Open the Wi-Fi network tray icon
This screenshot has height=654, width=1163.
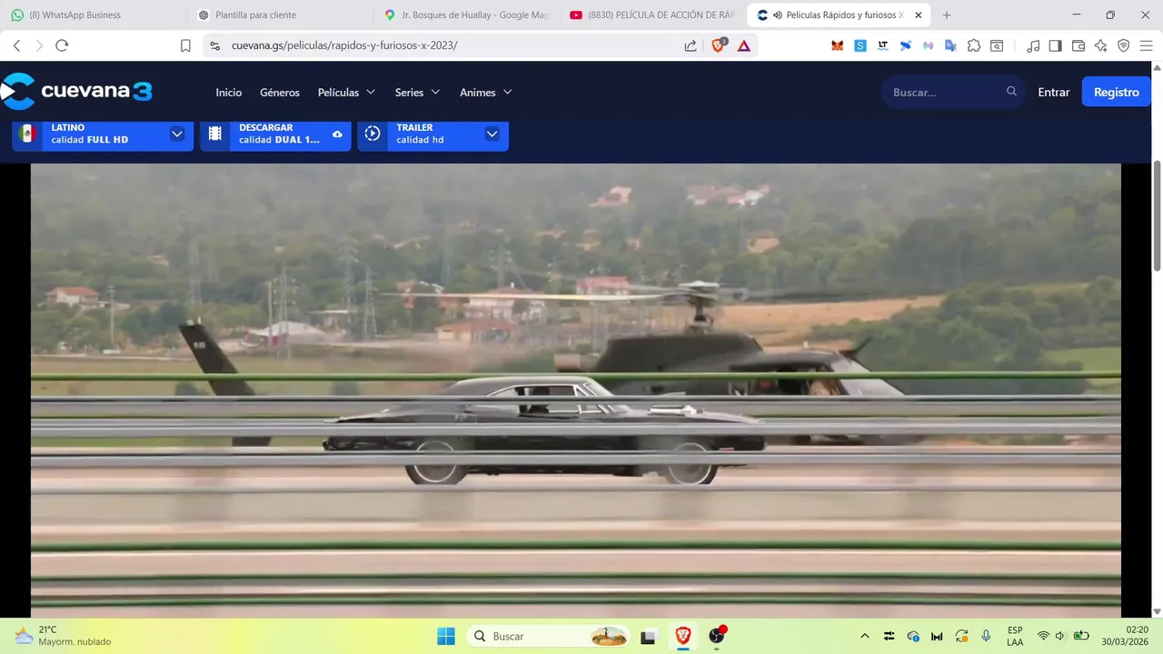pos(1043,636)
